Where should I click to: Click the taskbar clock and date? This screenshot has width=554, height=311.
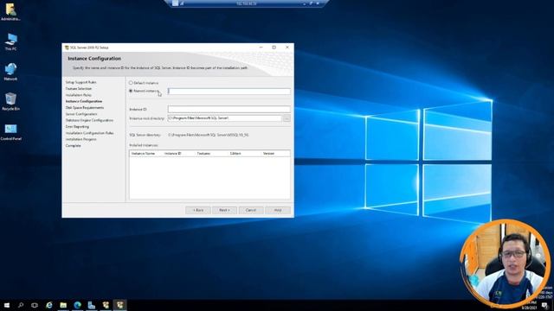(x=529, y=305)
